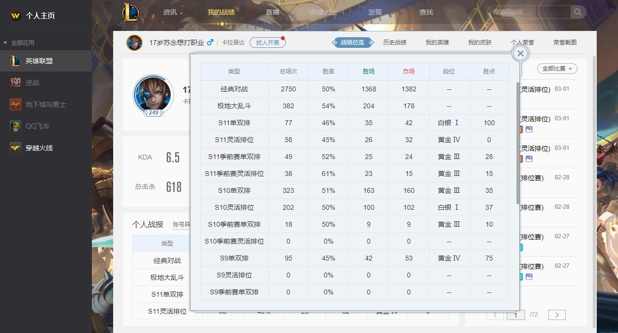Viewport: 618px width, 333px height.
Task: Click the match list page number field
Action: click(515, 315)
